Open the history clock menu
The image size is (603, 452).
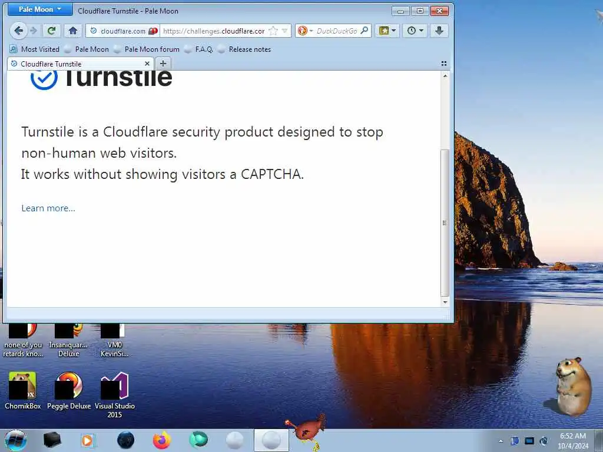(415, 31)
